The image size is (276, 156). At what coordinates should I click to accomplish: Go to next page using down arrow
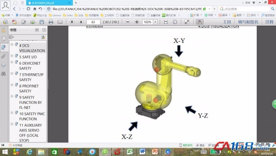point(80,22)
